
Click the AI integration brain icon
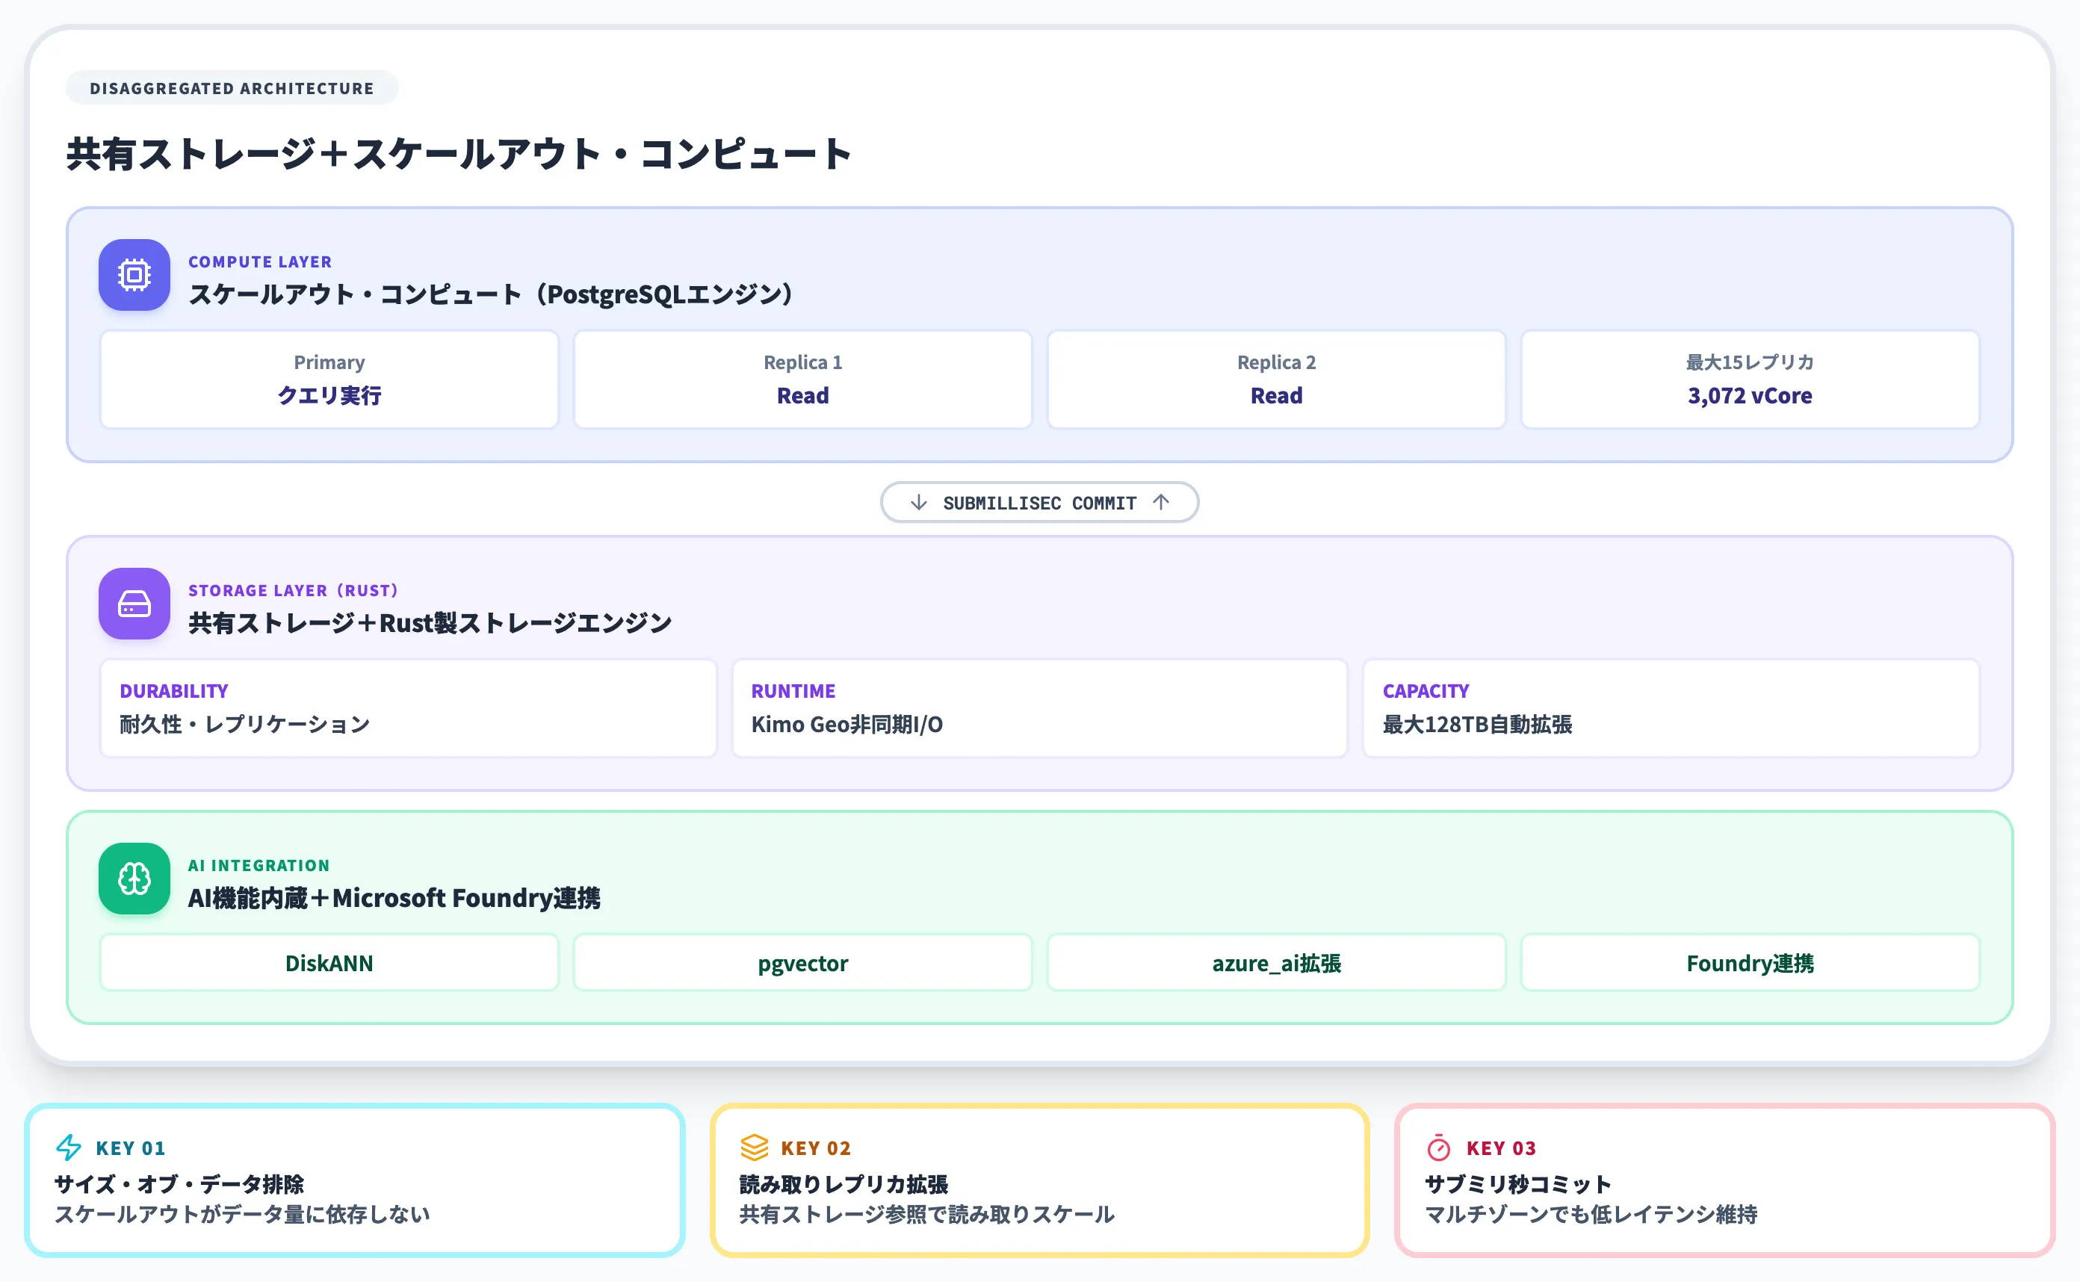coord(134,879)
